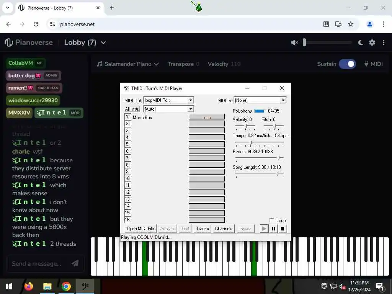
Task: Open a new Chrome tab
Action: 112,8
